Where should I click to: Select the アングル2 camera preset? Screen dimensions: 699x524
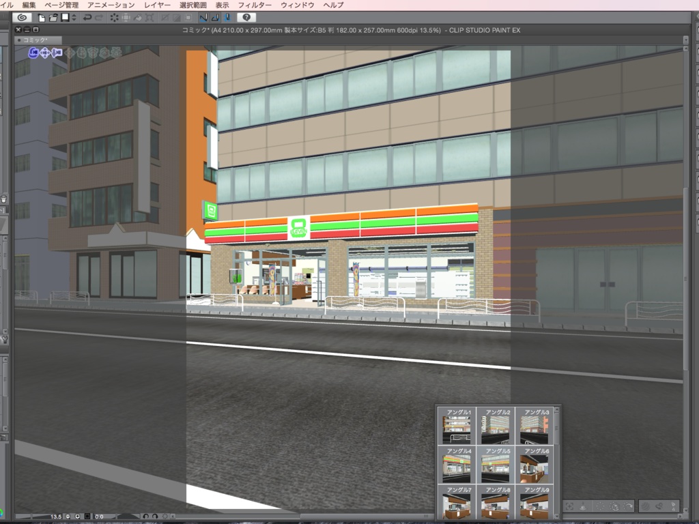click(496, 426)
